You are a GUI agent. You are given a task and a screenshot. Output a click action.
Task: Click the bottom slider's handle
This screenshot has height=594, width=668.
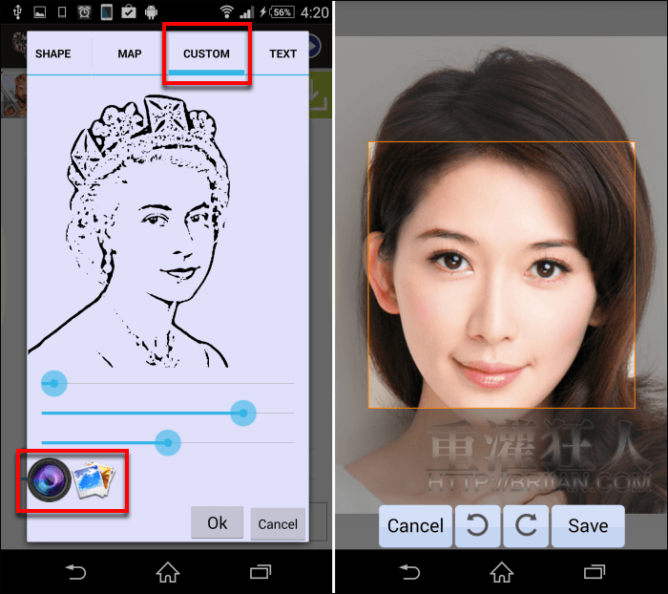coord(168,442)
